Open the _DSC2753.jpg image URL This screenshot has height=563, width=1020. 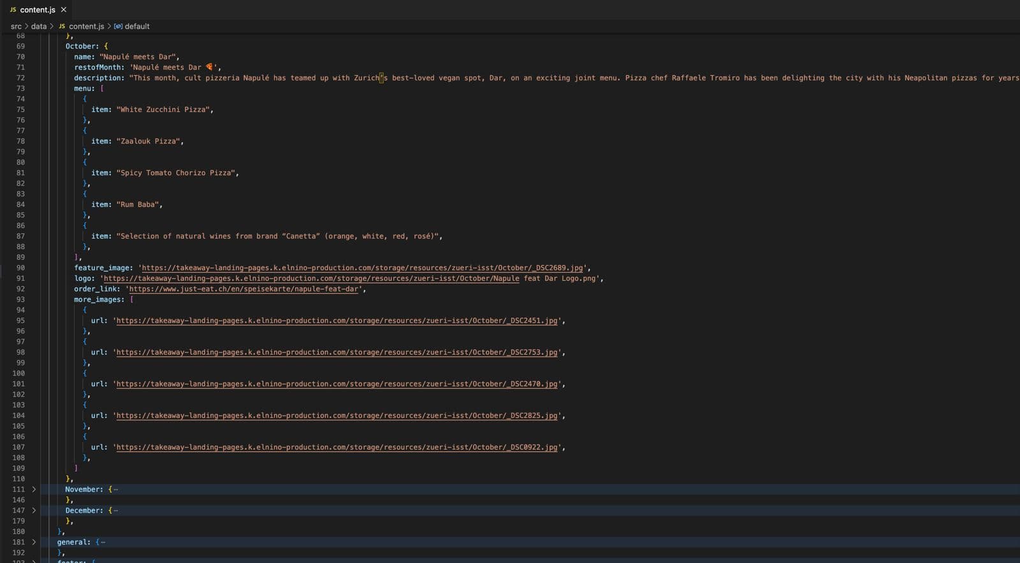(337, 352)
